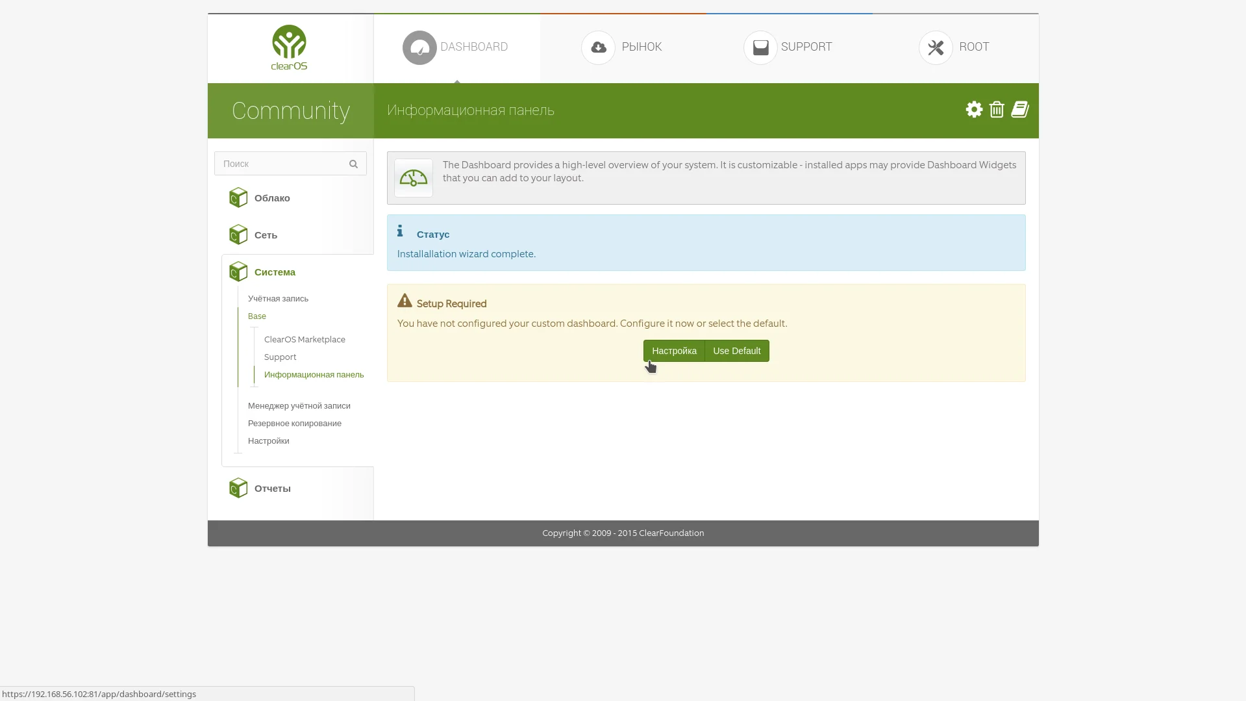
Task: Click the speedometer dashboard gauge icon
Action: click(414, 178)
